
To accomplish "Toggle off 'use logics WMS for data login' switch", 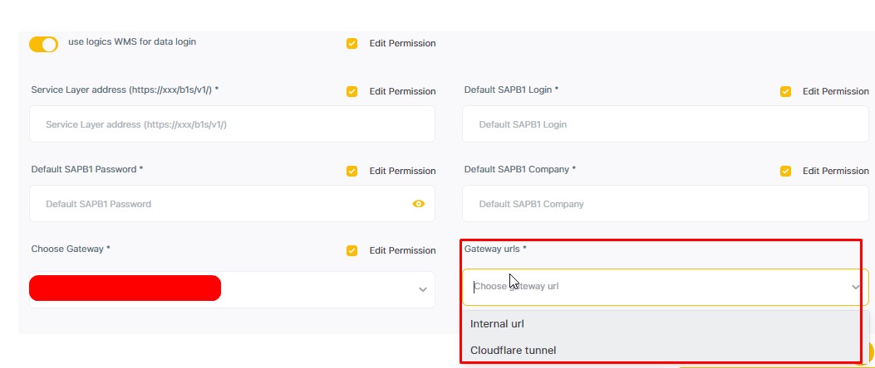I will [43, 44].
